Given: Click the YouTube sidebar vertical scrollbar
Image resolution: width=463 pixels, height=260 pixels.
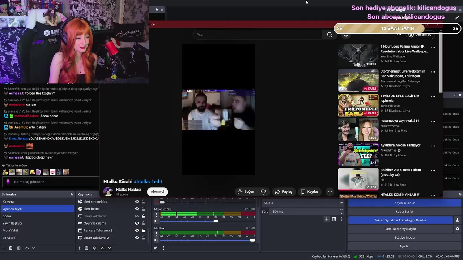Looking at the screenshot, I should click(441, 63).
